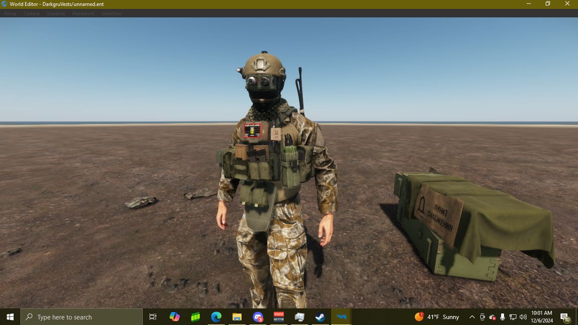Open the Shading menu
The image size is (578, 325).
click(x=55, y=14)
